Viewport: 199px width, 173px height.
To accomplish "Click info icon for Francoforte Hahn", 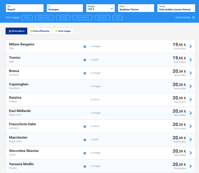I will [x=85, y=127].
